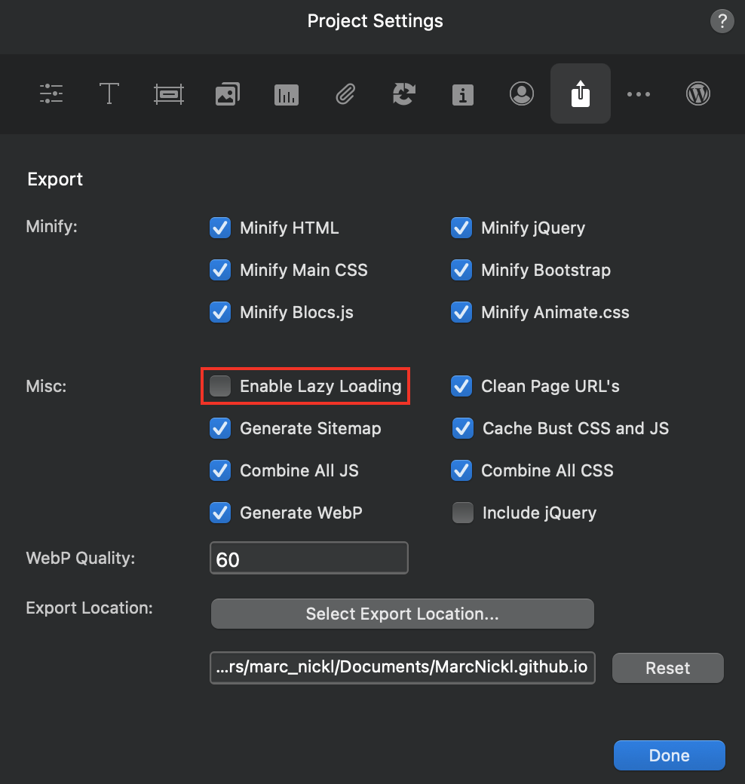Image resolution: width=745 pixels, height=784 pixels.
Task: Disable the Generate WebP checkbox
Action: coord(220,513)
